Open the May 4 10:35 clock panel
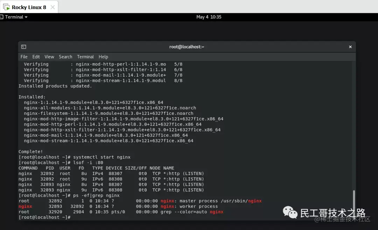The height and width of the screenshot is (230, 378). click(209, 17)
